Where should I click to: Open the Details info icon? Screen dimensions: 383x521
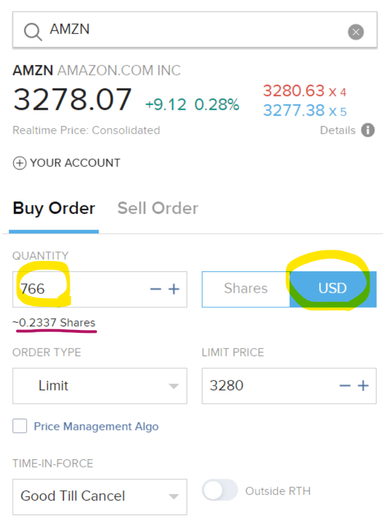click(368, 130)
